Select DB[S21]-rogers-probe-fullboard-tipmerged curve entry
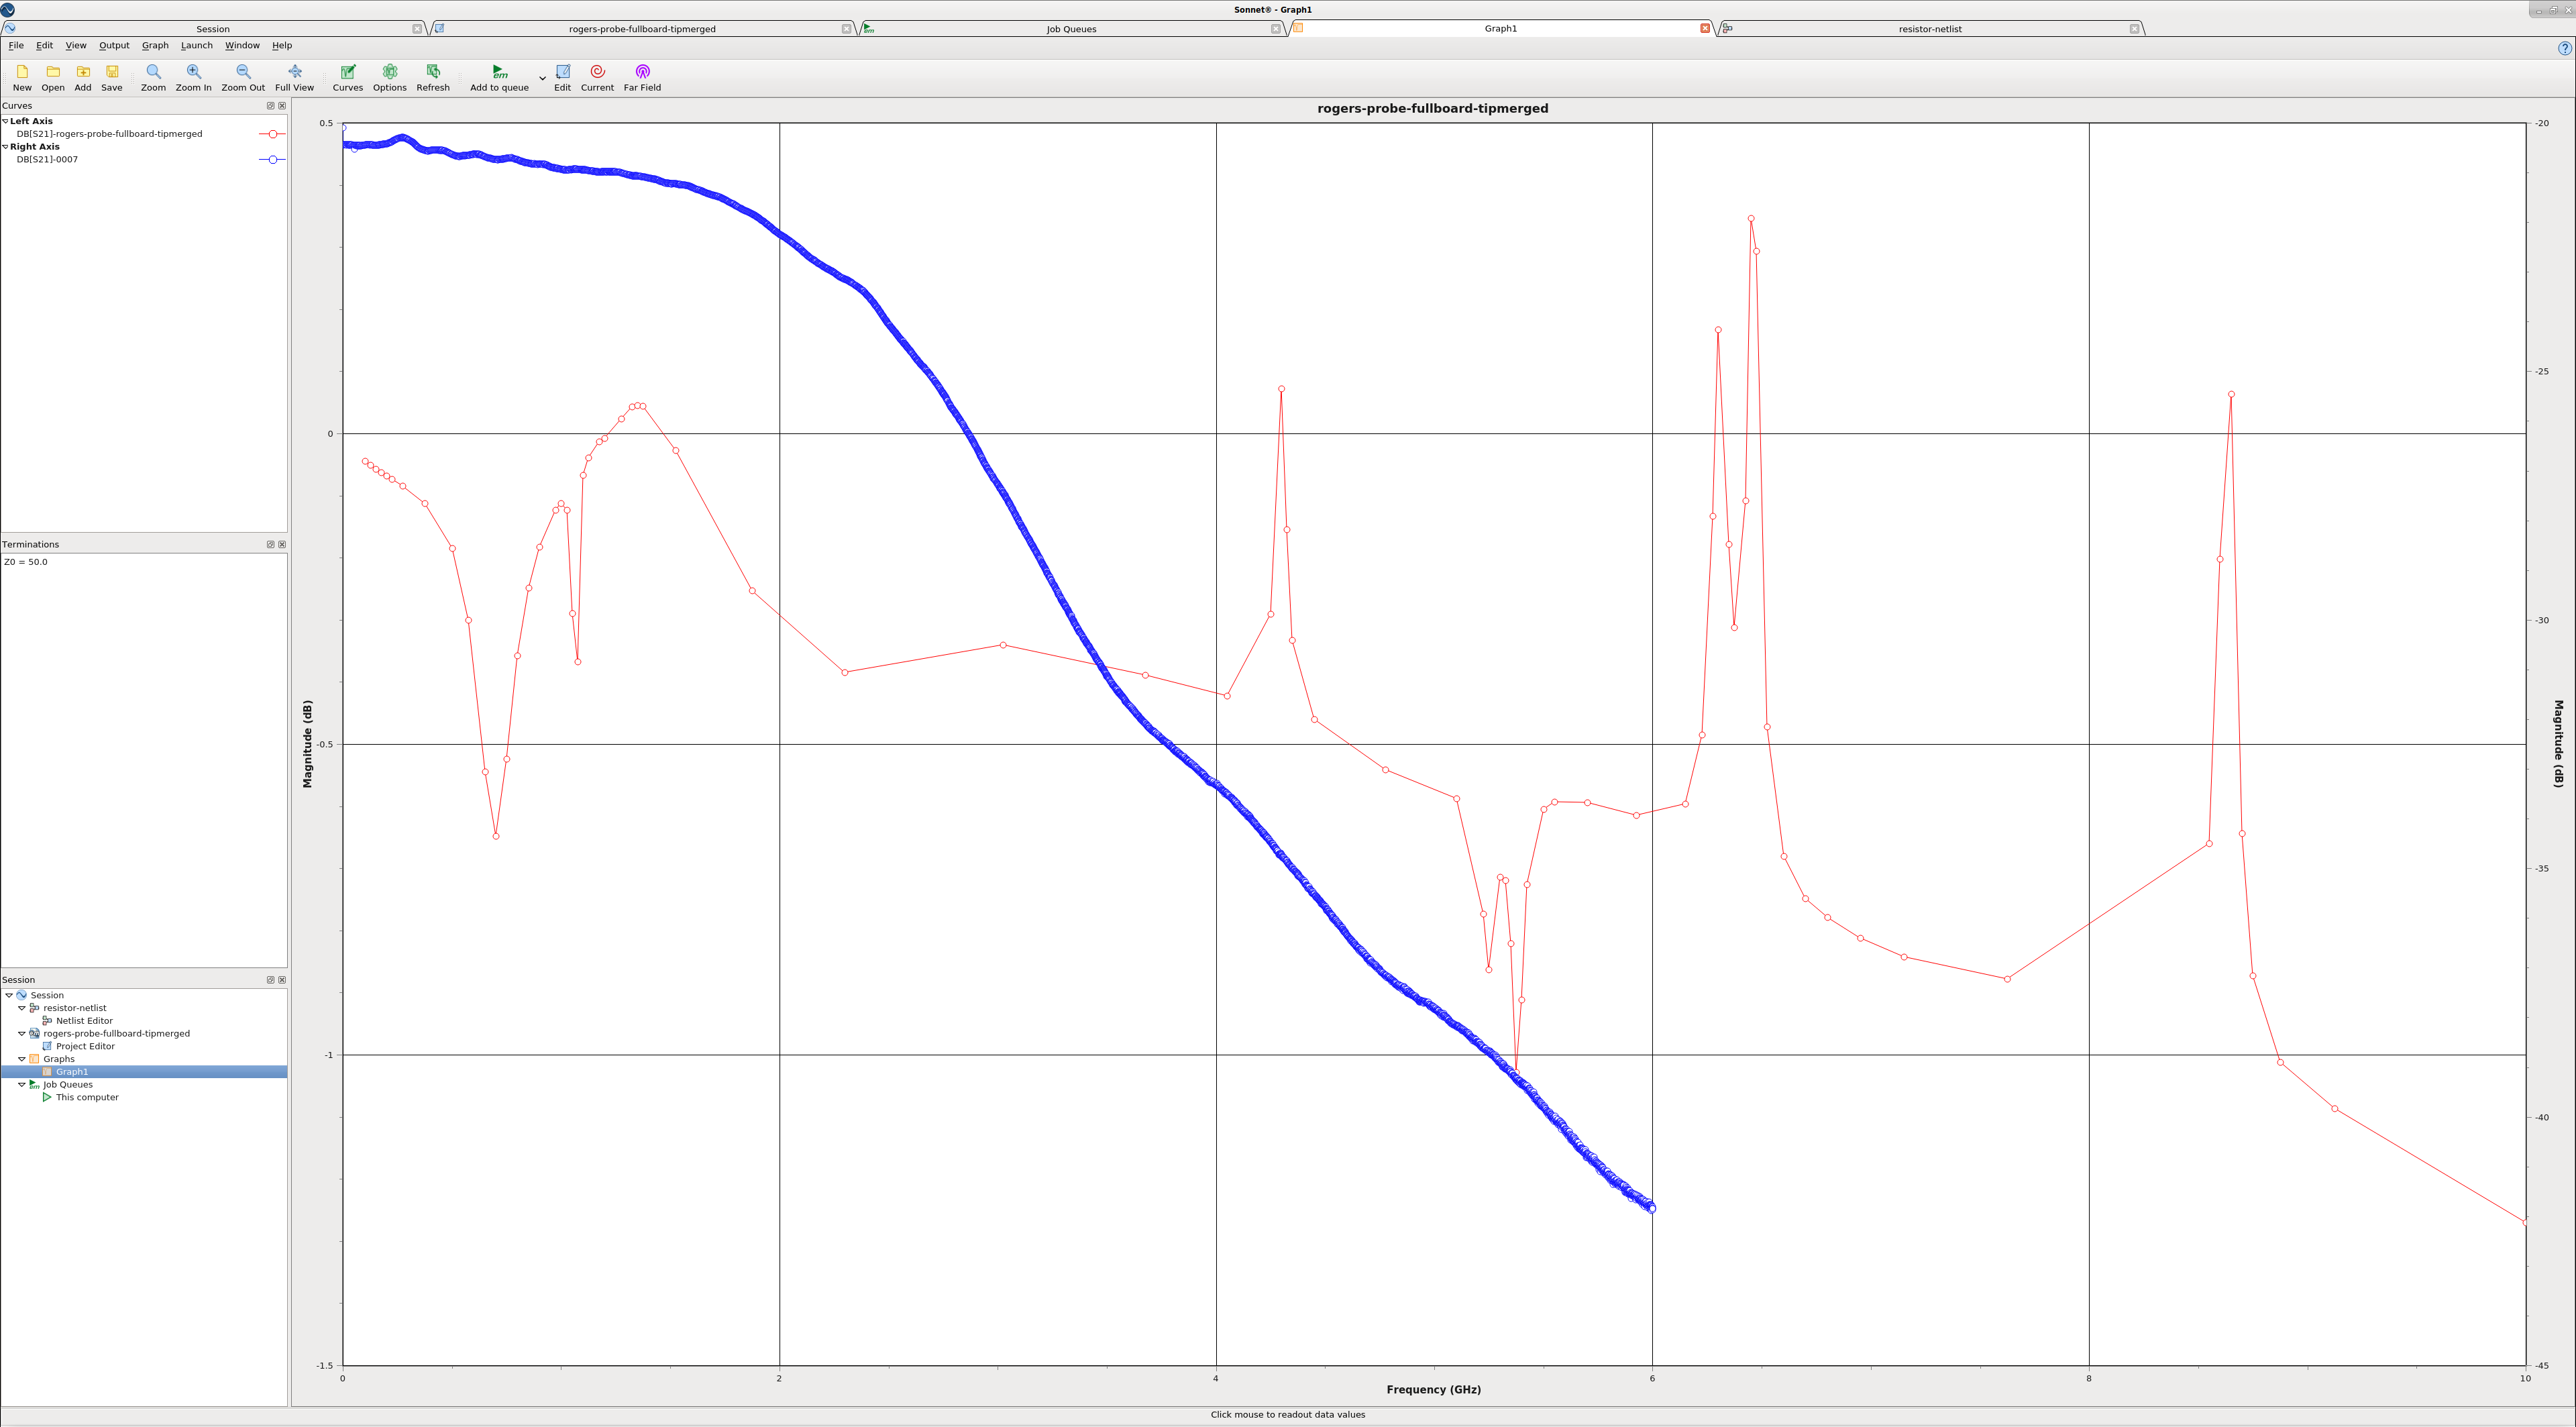This screenshot has width=2576, height=1427. (x=109, y=134)
